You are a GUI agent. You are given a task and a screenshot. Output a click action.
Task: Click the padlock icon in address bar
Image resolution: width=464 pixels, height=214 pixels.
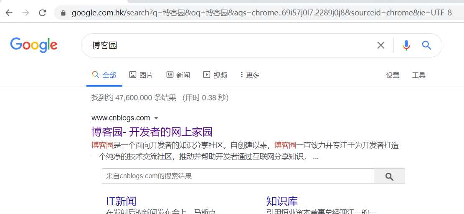point(63,12)
